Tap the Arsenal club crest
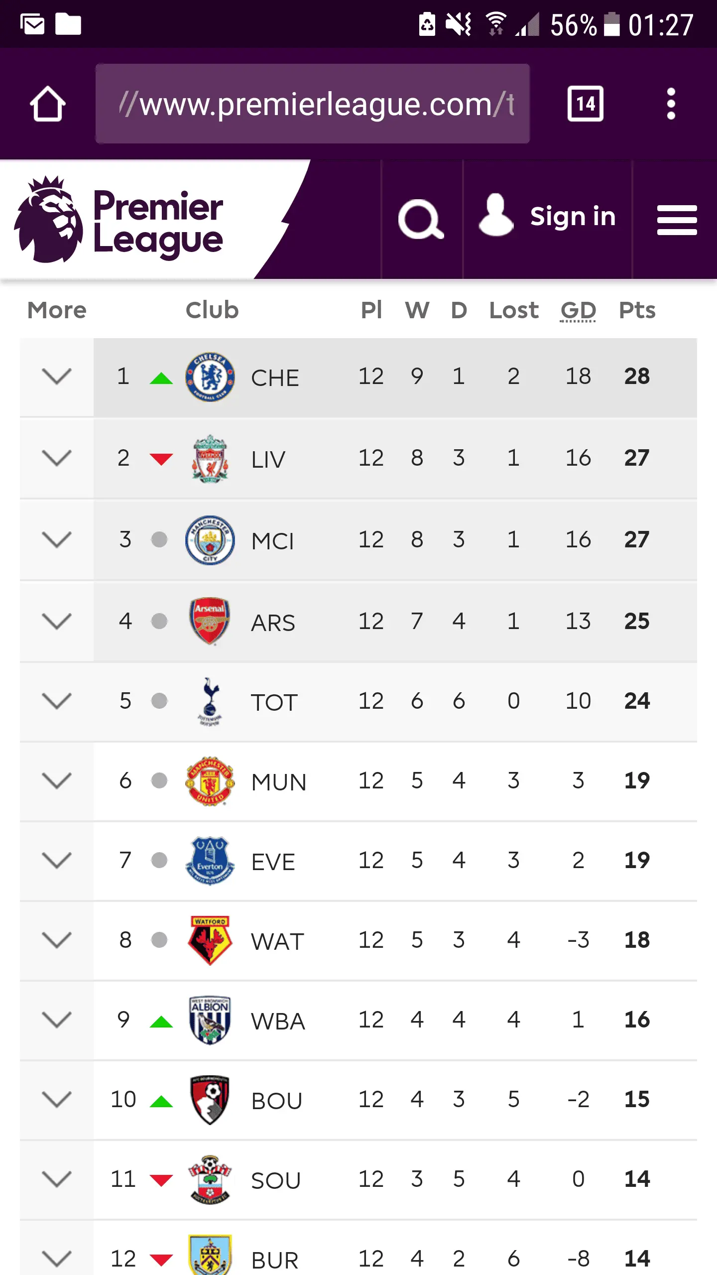 click(x=210, y=621)
